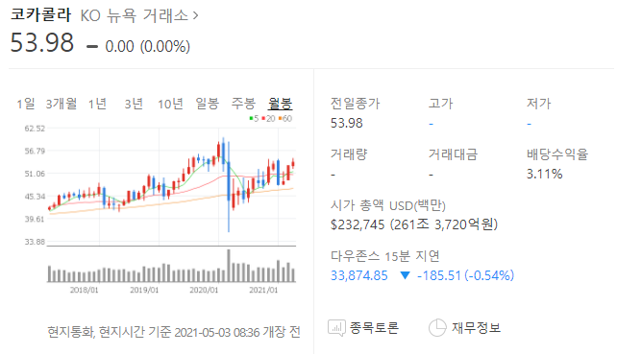
Task: Click the red 20-period moving average legend
Action: 268,119
